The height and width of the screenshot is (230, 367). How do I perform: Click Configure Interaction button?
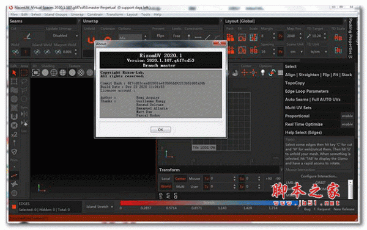point(319,176)
